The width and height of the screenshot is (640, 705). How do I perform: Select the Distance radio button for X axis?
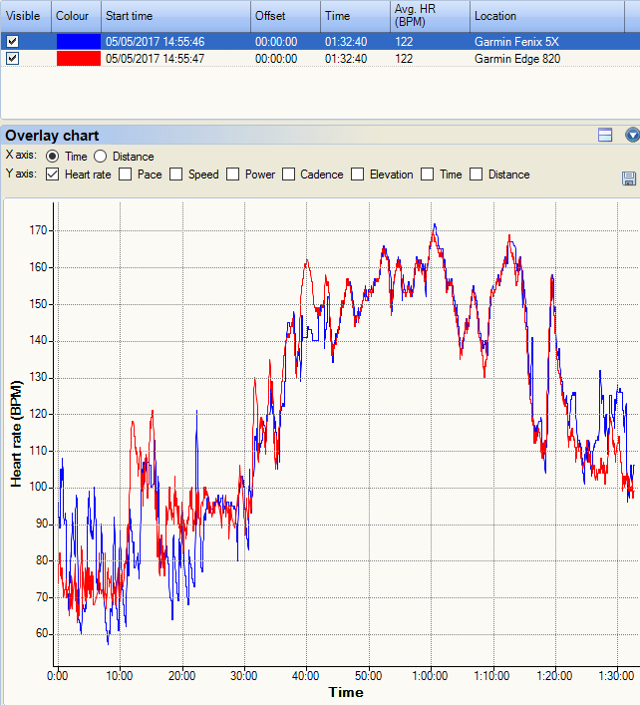(x=100, y=157)
